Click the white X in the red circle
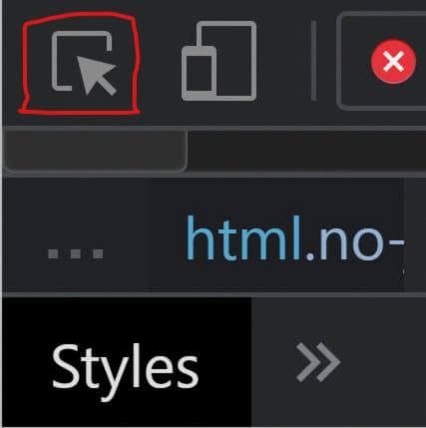The image size is (426, 428). click(x=393, y=62)
